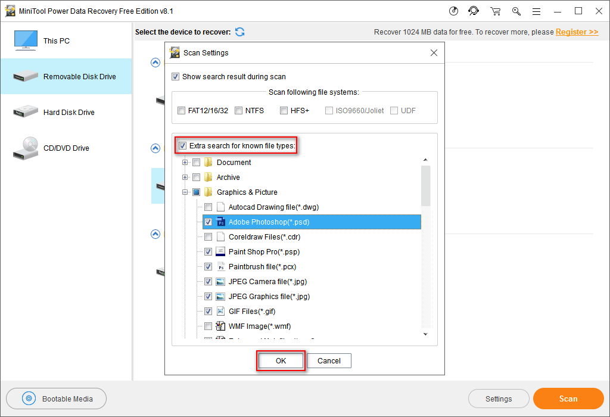Click the file types scroll down arrow
Screen dimensions: 610x417
click(x=425, y=334)
